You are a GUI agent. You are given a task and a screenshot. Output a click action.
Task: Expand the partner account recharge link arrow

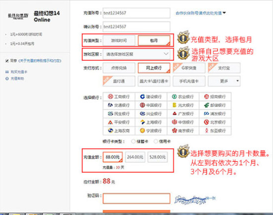tap(224, 13)
